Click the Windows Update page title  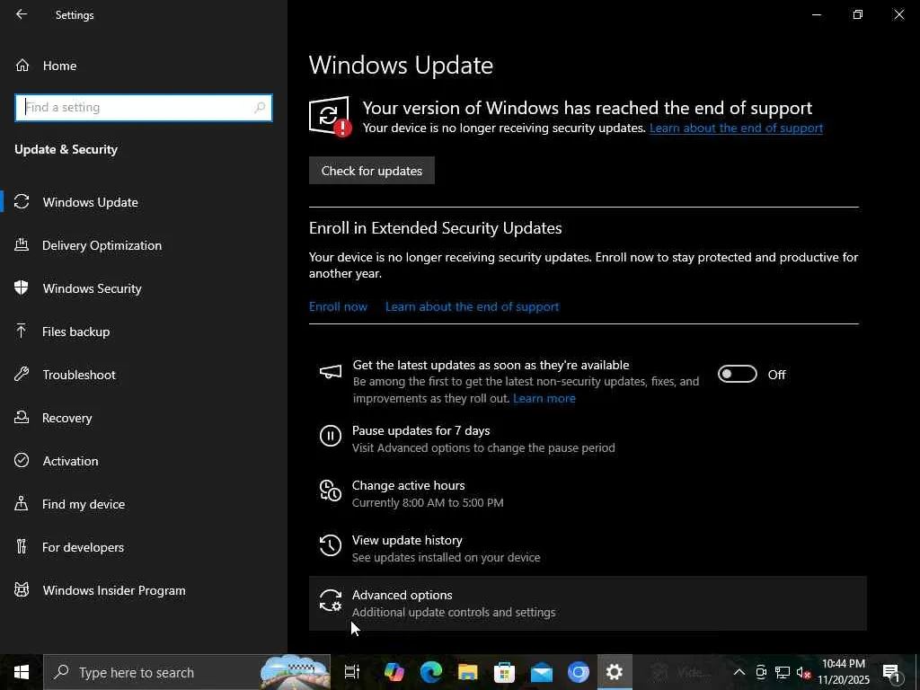click(x=401, y=65)
